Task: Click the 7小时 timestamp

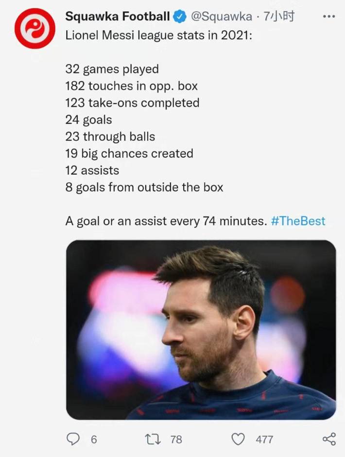Action: pyautogui.click(x=279, y=17)
